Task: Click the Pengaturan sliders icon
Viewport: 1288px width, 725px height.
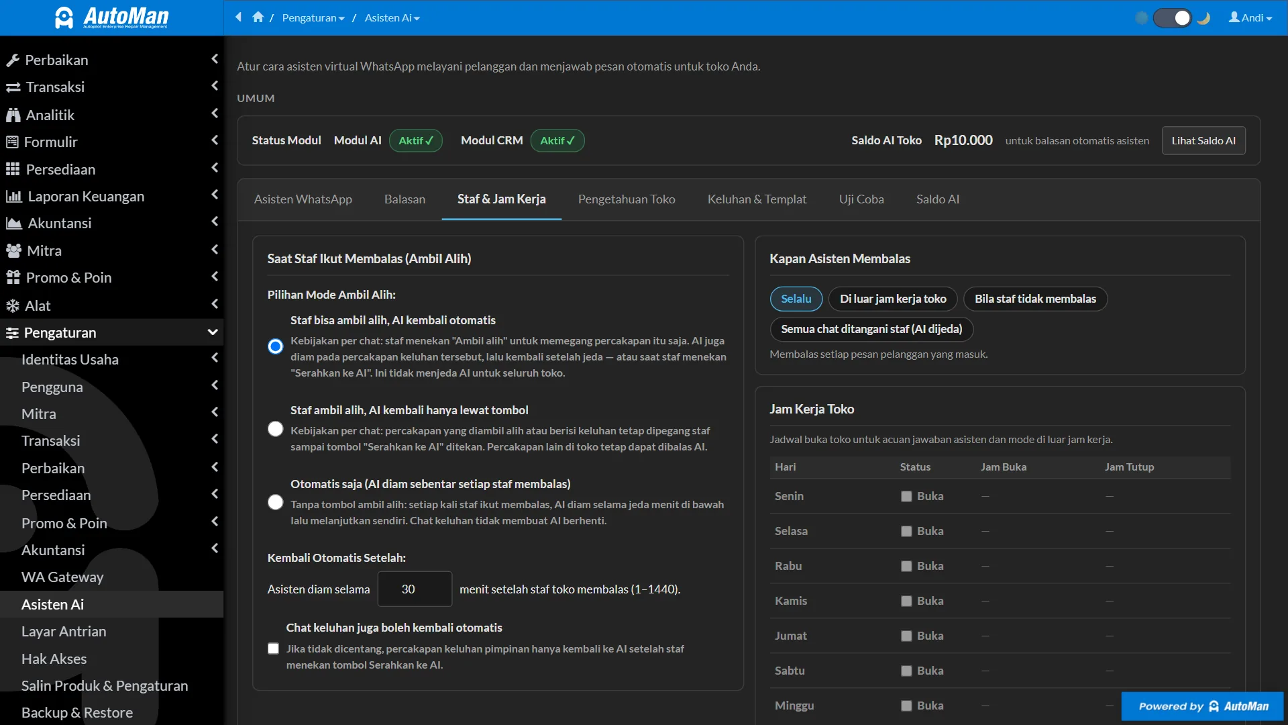Action: point(12,333)
